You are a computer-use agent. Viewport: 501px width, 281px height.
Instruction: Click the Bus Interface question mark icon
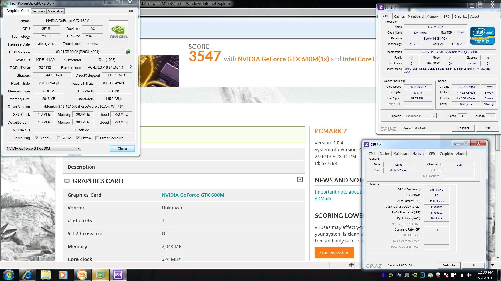[131, 67]
